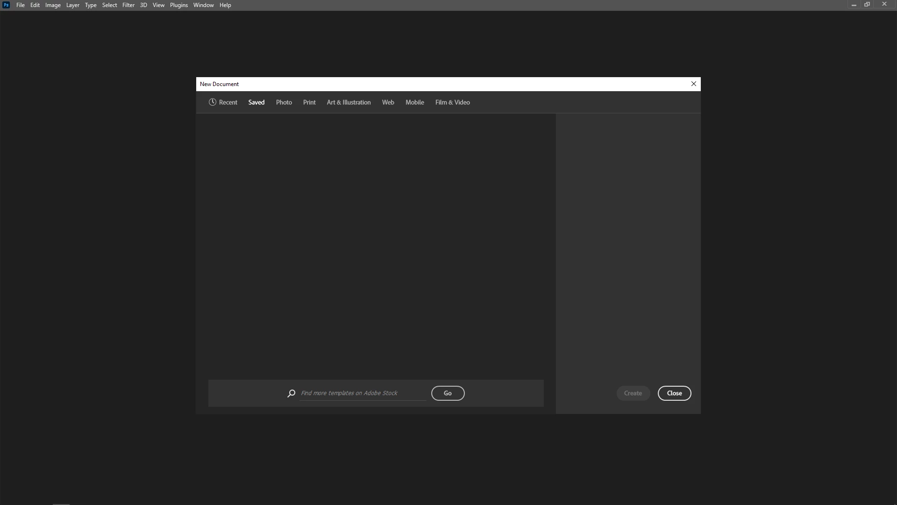Open the Layer menu
This screenshot has height=505, width=897.
(x=72, y=5)
